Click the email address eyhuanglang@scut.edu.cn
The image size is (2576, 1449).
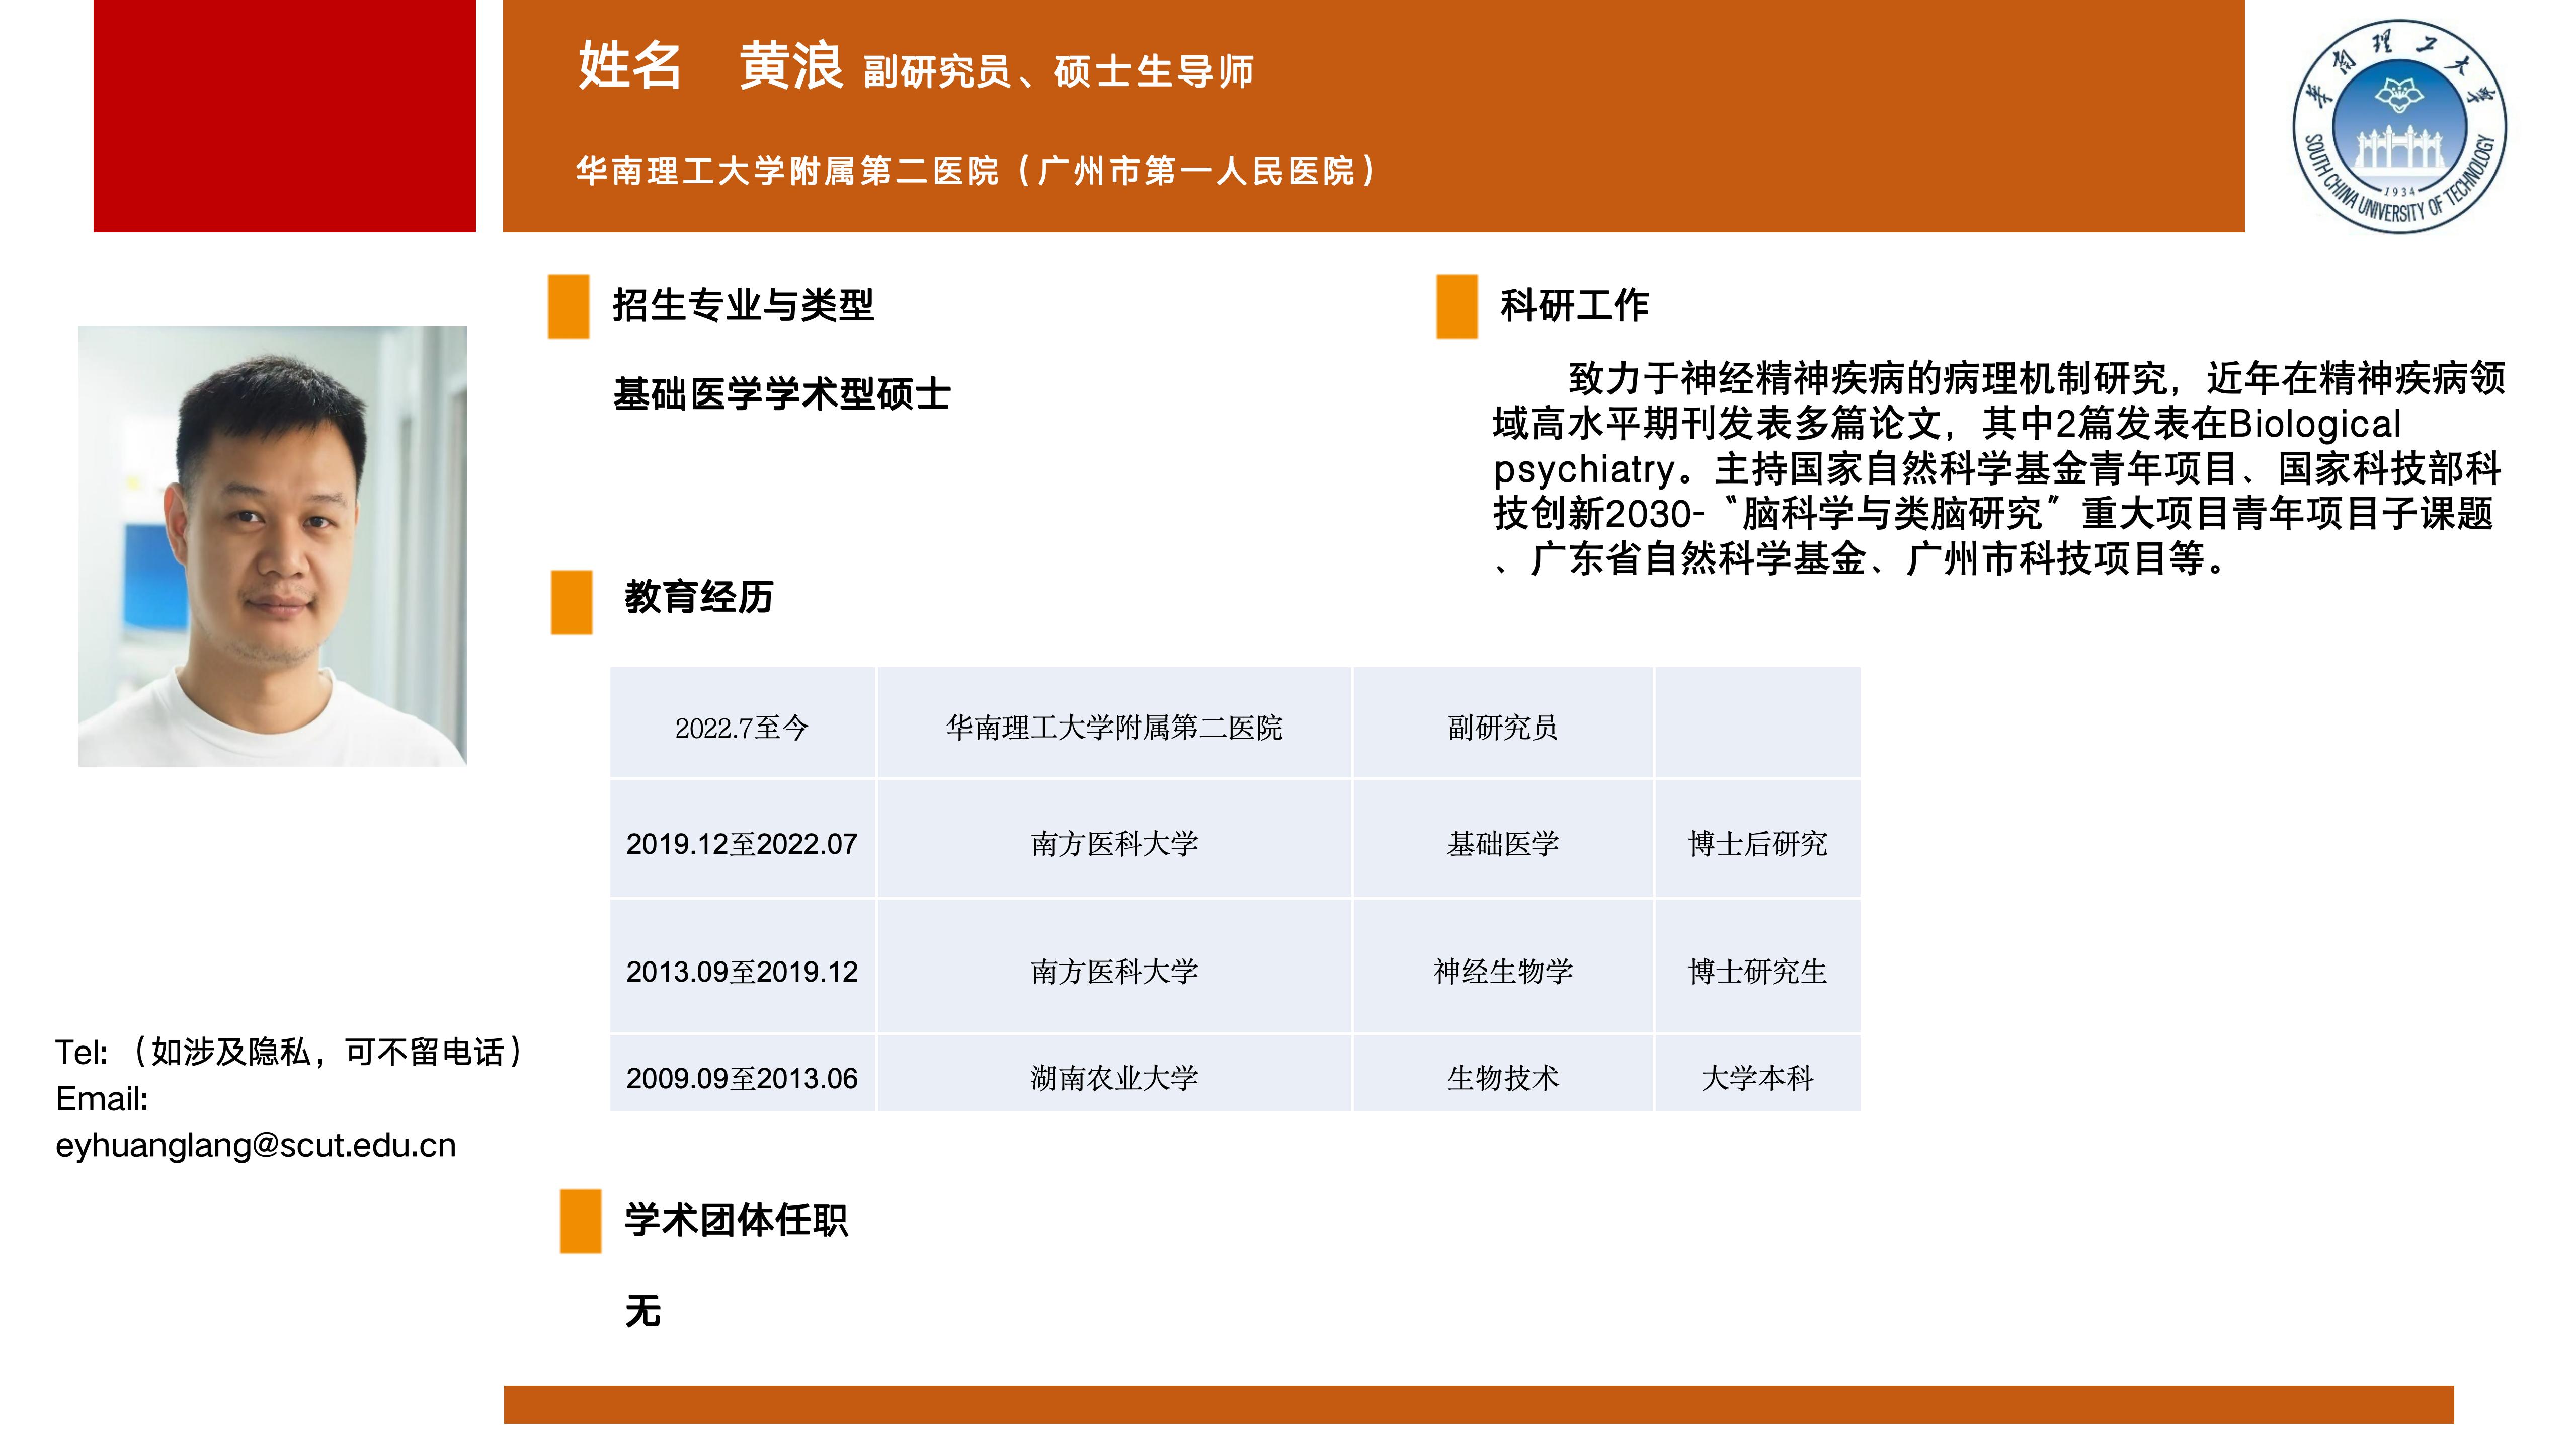tap(256, 1145)
